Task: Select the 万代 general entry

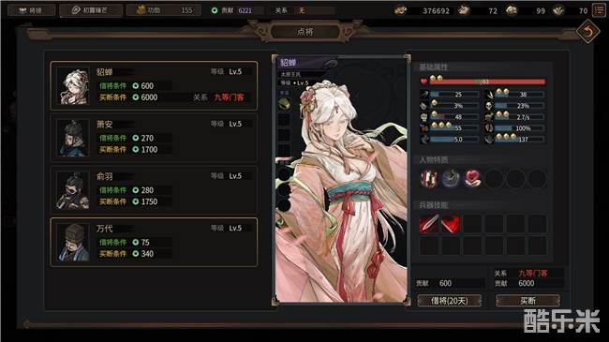Action: point(154,242)
